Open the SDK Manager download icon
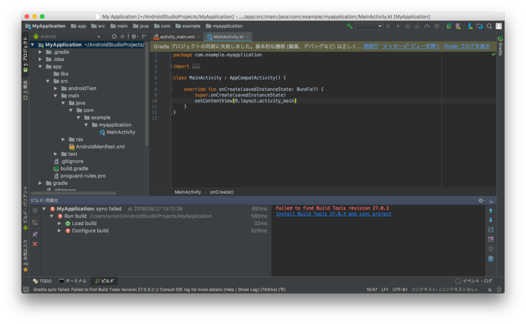Screen dimensions: 526x324 click(469, 26)
